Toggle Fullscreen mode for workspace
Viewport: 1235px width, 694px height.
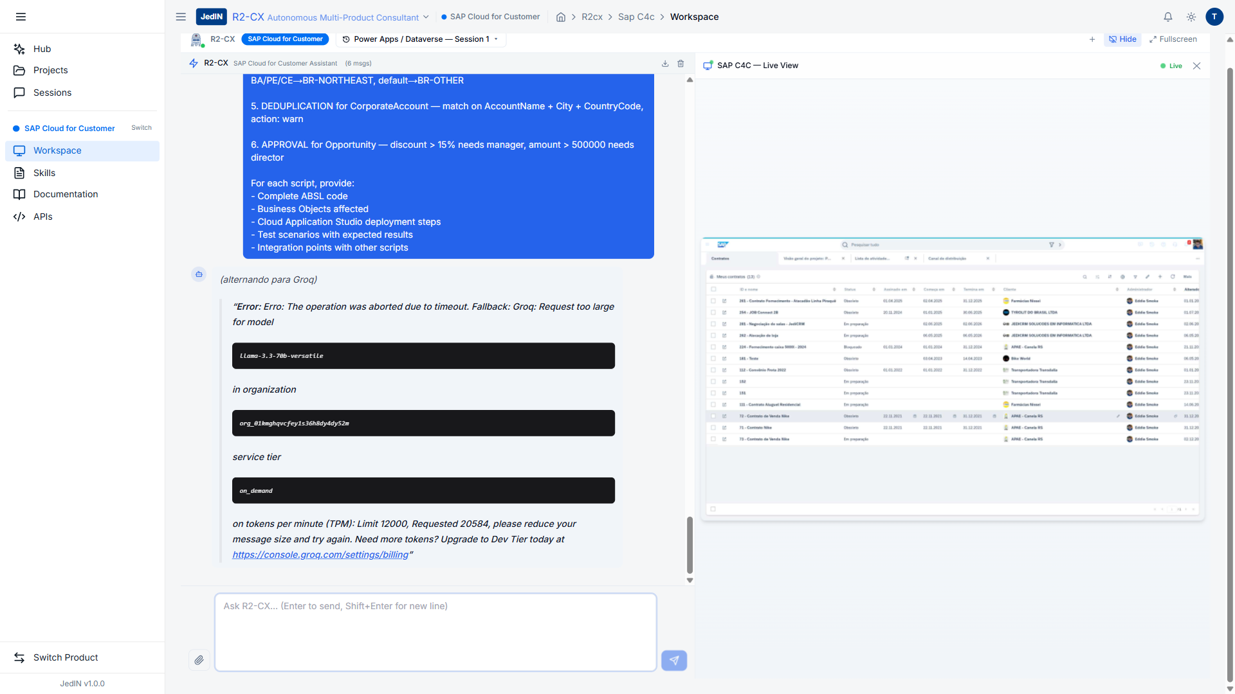(1173, 39)
